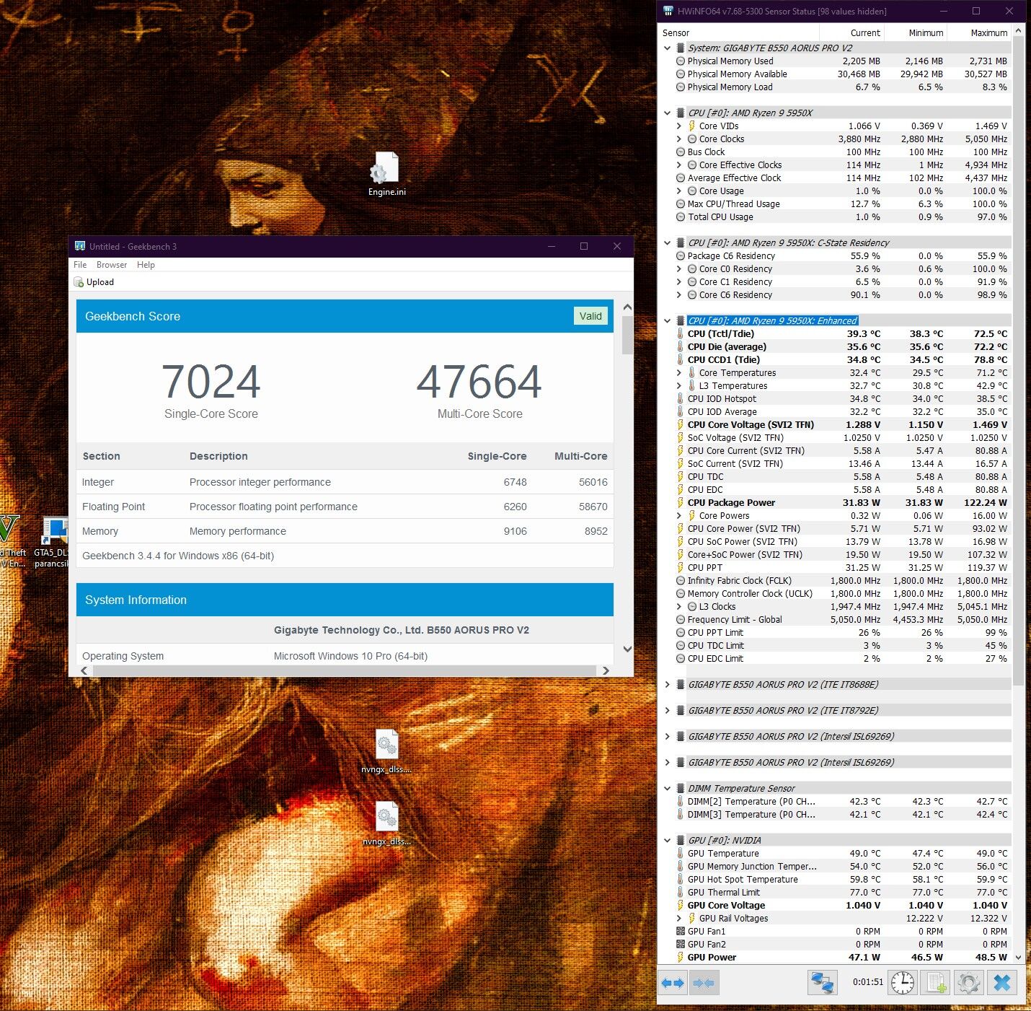1031x1011 pixels.
Task: Expand the Core VIDs row
Action: [679, 126]
